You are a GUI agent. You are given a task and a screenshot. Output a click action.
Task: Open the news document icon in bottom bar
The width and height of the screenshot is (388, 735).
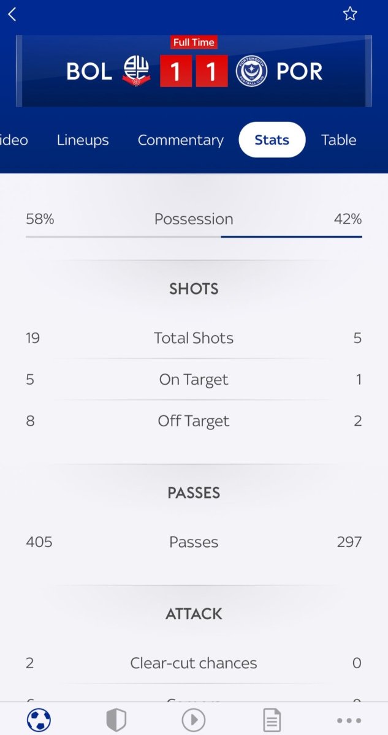tap(272, 720)
